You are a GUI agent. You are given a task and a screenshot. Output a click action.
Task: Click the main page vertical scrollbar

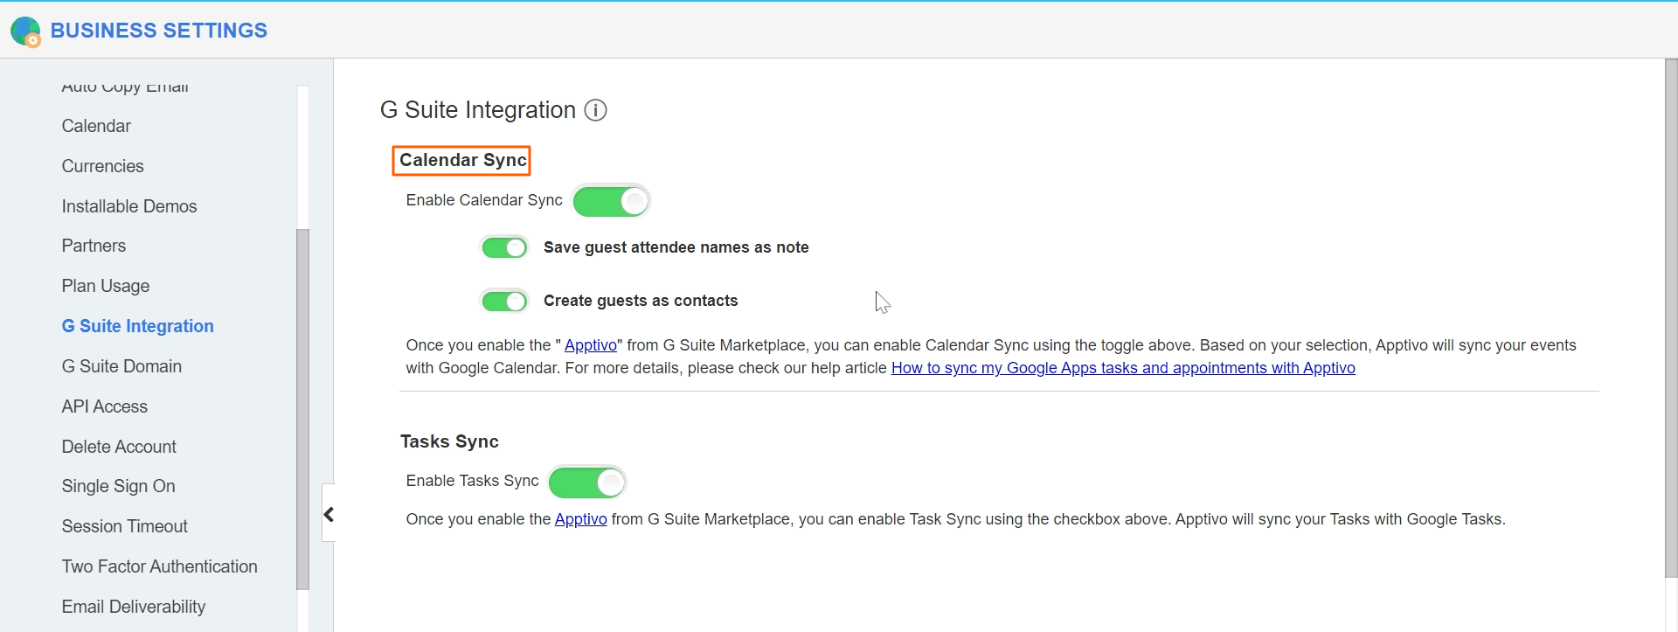[x=1671, y=318]
